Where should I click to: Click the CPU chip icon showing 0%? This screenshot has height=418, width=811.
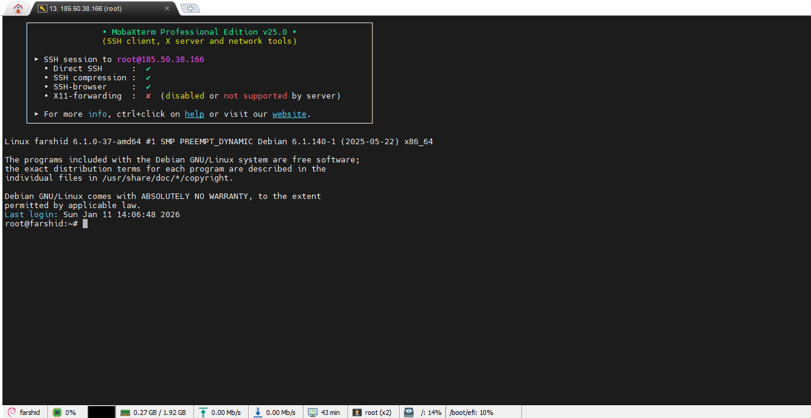point(58,412)
